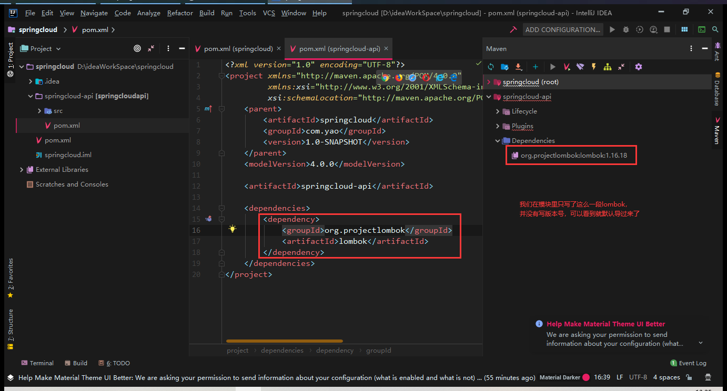Open the Build tool window
727x391 pixels.
point(76,363)
